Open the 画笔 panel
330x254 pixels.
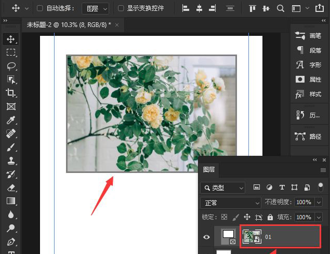coord(308,36)
